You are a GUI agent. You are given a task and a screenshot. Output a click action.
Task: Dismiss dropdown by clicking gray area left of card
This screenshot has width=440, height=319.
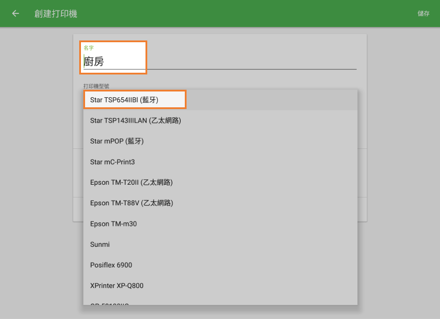(x=35, y=176)
